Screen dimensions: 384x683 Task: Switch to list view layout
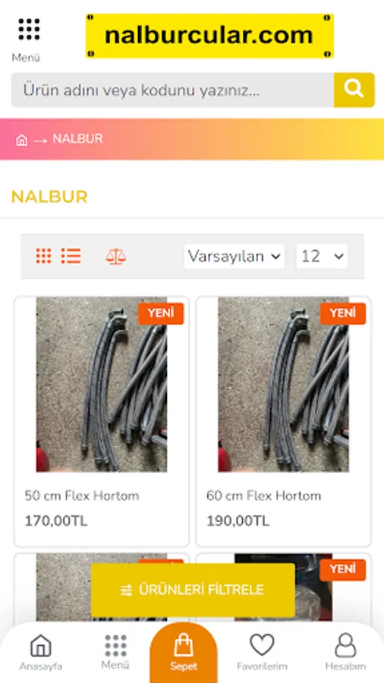tap(71, 257)
